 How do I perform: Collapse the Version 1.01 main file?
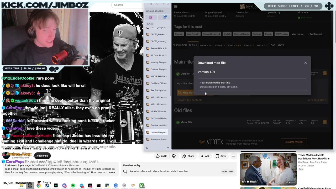pyautogui.click(x=325, y=73)
